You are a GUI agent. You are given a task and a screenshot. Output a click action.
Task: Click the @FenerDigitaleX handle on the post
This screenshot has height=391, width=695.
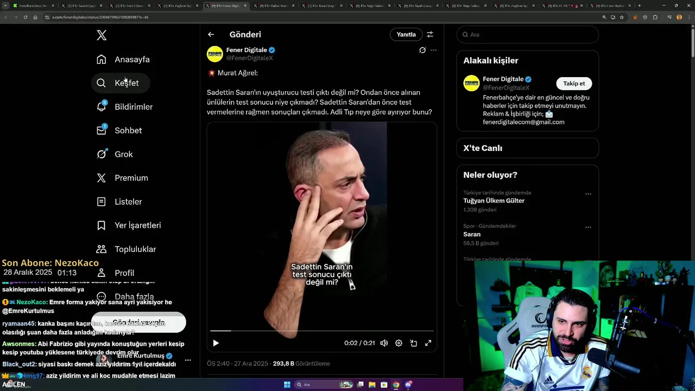(x=249, y=58)
